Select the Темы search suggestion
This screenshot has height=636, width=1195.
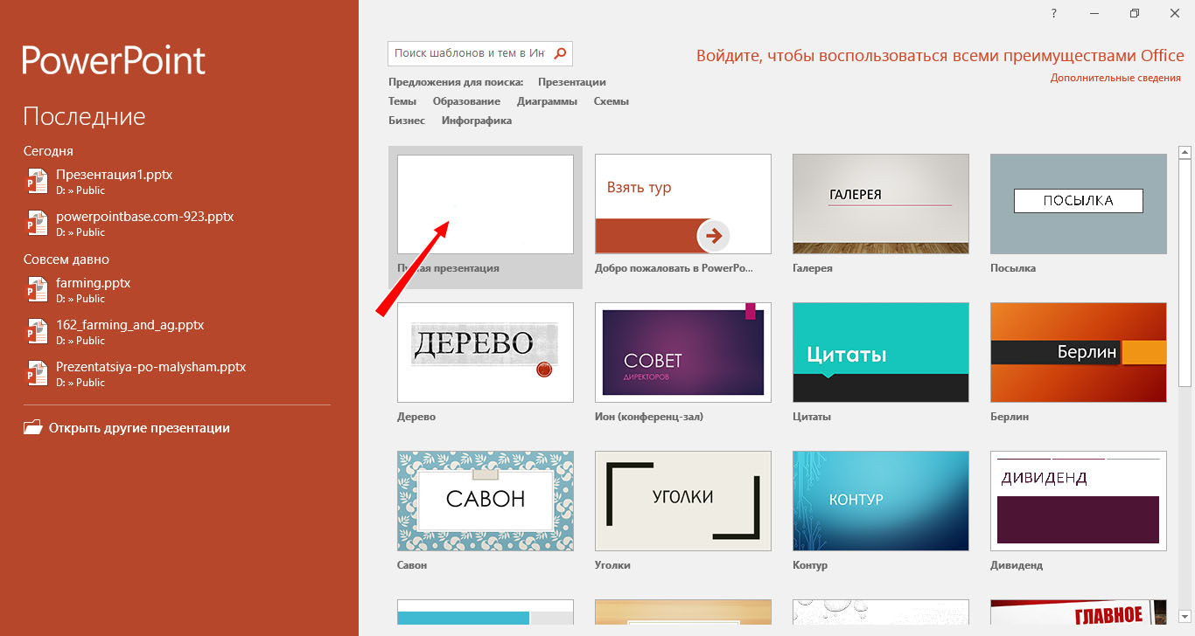402,101
